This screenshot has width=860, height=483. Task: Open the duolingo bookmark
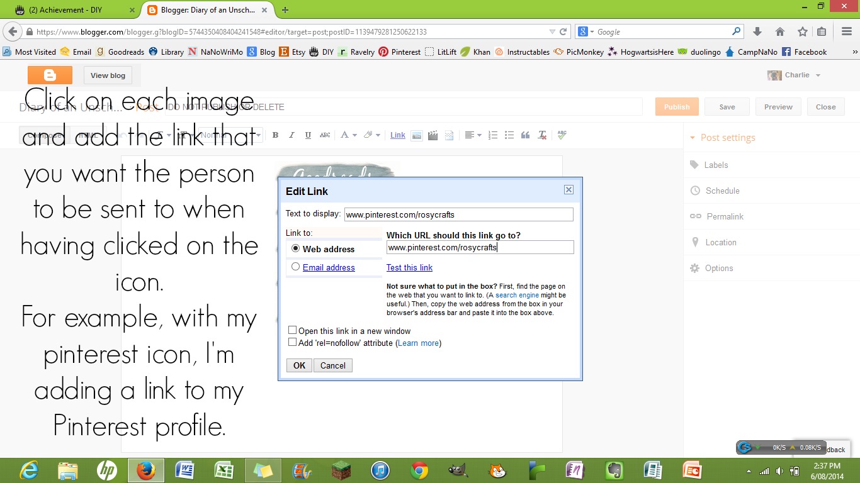[x=699, y=52]
